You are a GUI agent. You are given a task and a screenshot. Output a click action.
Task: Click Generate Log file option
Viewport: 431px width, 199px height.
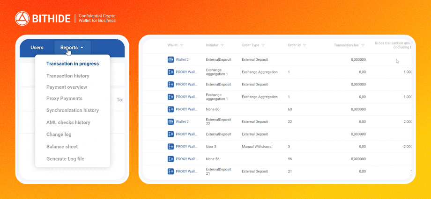click(66, 159)
